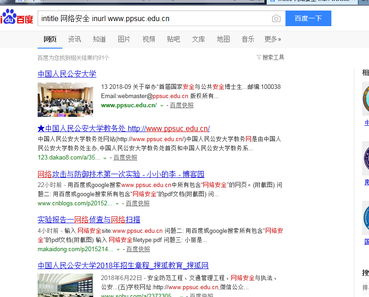This screenshot has width=369, height=297.
Task: Open the 图片 tab
Action: (x=124, y=39)
